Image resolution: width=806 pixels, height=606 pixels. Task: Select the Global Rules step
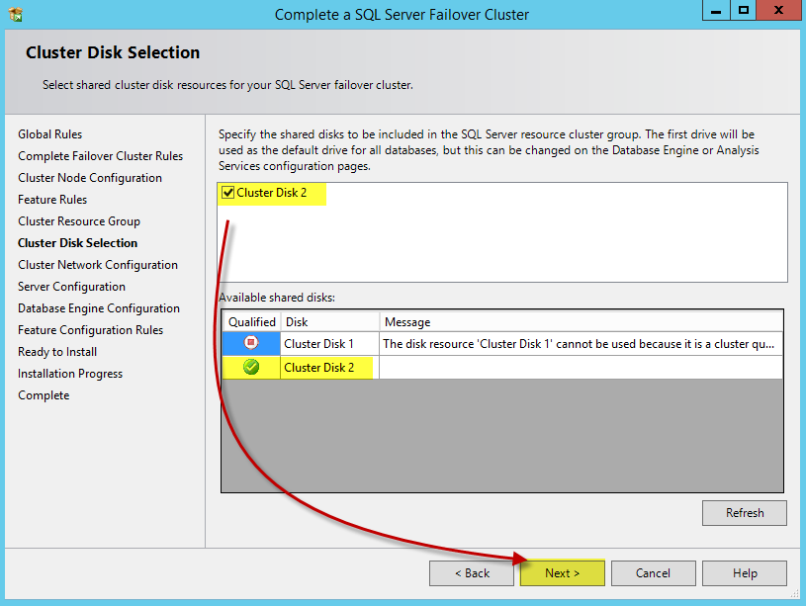49,134
